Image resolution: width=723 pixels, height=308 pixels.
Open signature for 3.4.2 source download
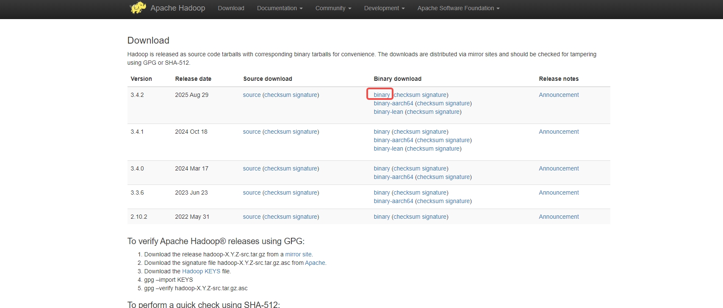(305, 95)
